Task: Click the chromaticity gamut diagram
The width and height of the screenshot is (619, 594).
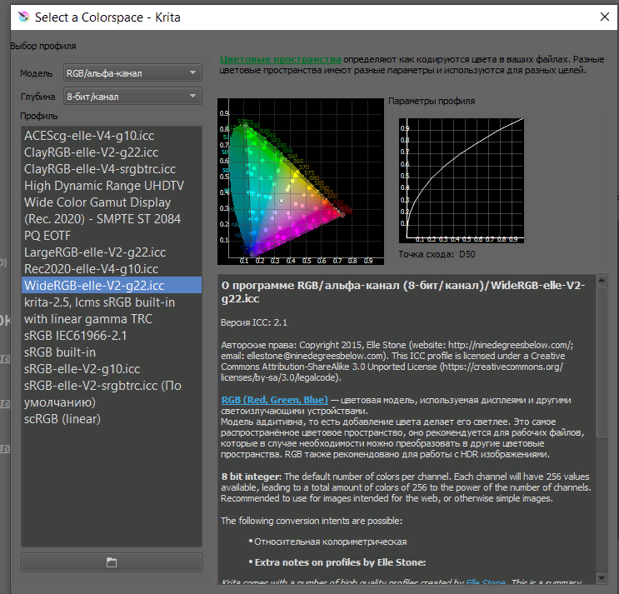Action: pos(301,182)
